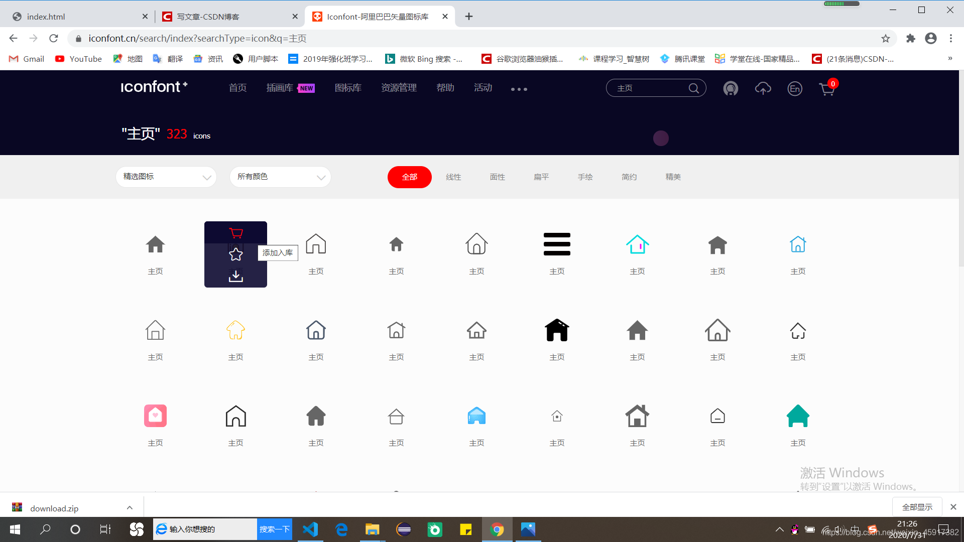
Task: Open the shopping cart in header
Action: [x=826, y=89]
